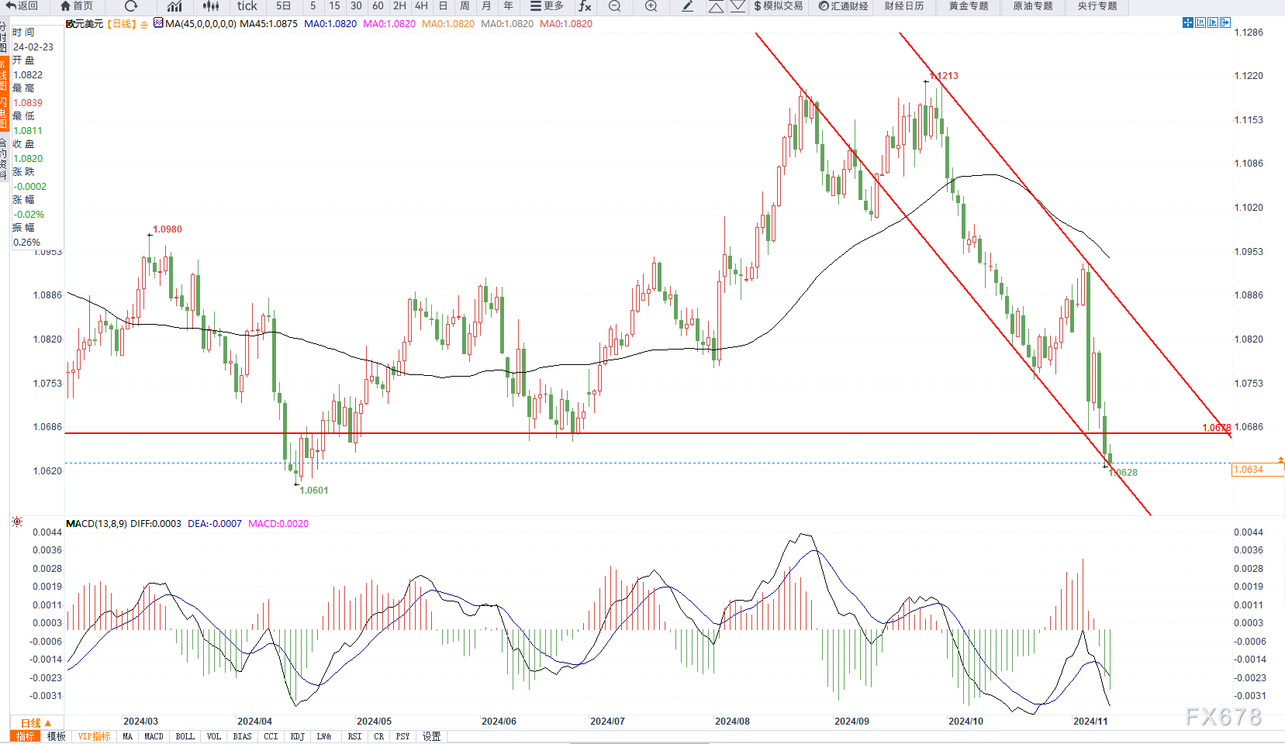Select the candlestick chart type icon
Screen dimensions: 1285x744
click(211, 6)
